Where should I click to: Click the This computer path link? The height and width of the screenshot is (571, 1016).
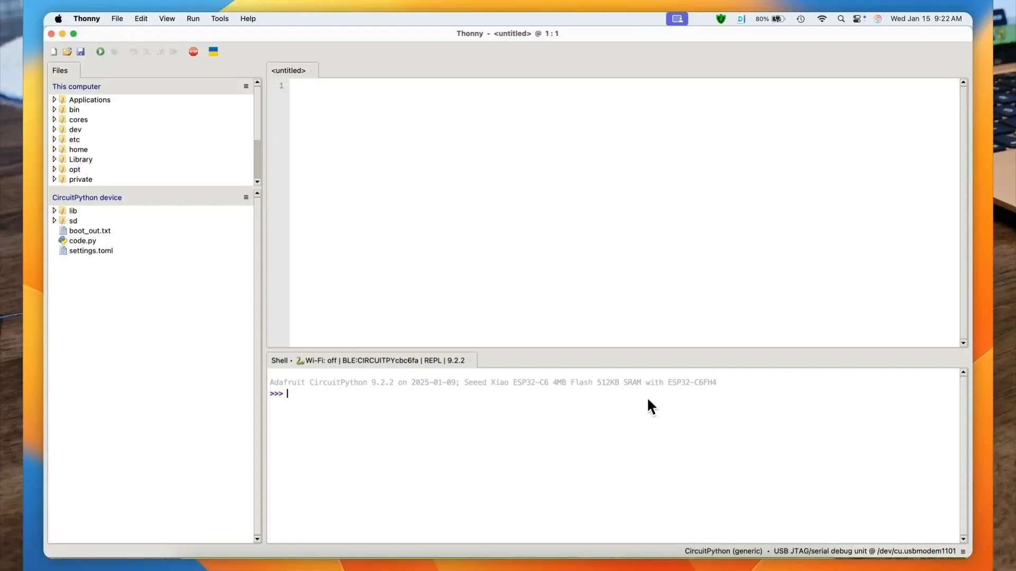point(76,87)
